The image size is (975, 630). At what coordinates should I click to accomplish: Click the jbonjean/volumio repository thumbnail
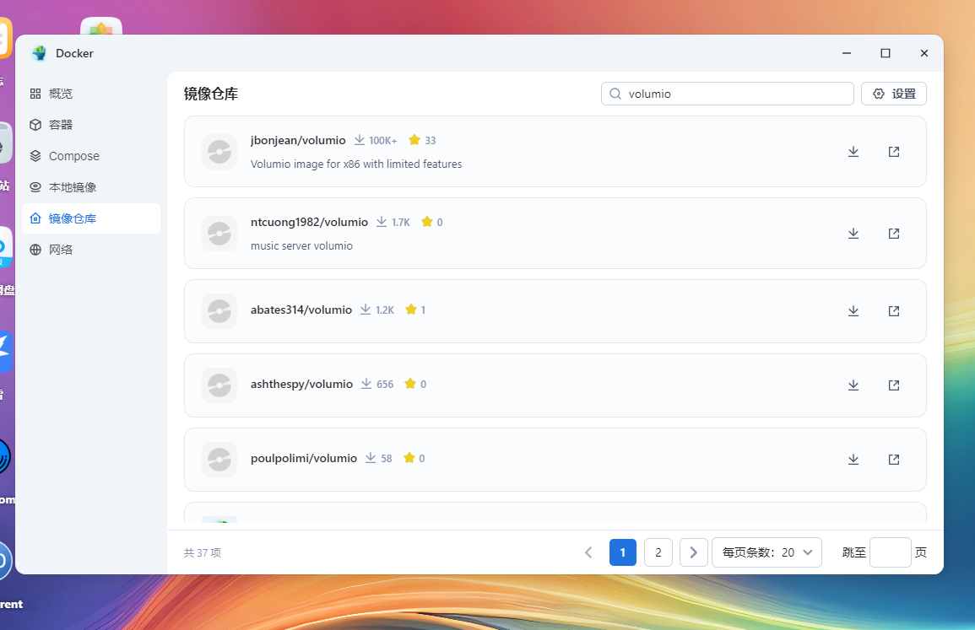[x=219, y=152]
